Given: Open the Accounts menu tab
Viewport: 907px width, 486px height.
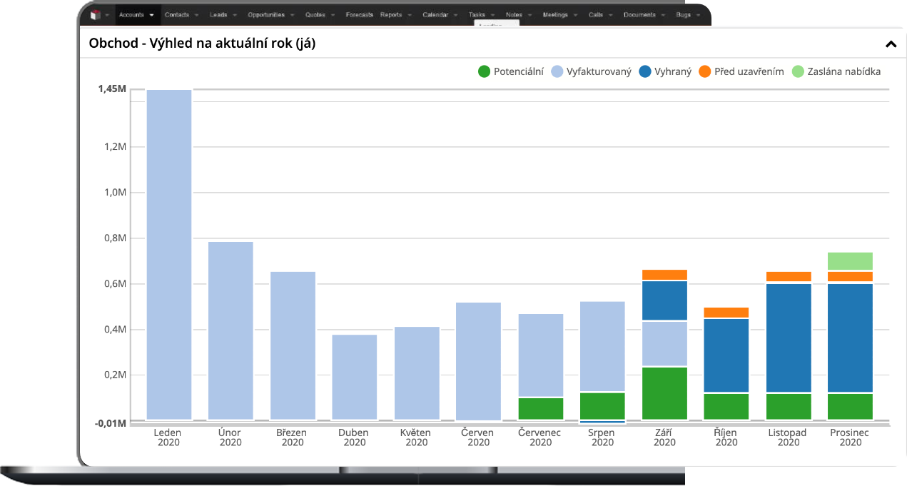Looking at the screenshot, I should [x=131, y=15].
